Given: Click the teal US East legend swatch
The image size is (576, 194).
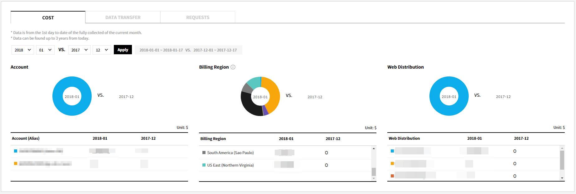Looking at the screenshot, I should point(204,165).
